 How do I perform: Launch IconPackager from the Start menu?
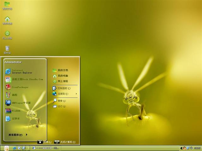[17, 87]
